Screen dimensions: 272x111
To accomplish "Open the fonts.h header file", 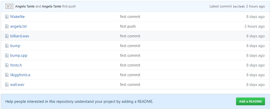I will pyautogui.click(x=16, y=65).
